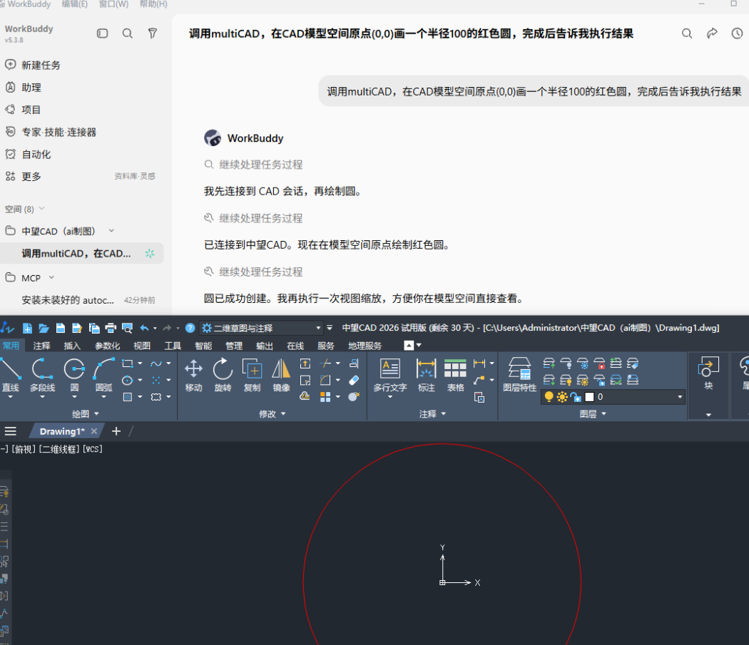This screenshot has width=749, height=645.
Task: Open the 注释 ribbon tab
Action: (41, 345)
